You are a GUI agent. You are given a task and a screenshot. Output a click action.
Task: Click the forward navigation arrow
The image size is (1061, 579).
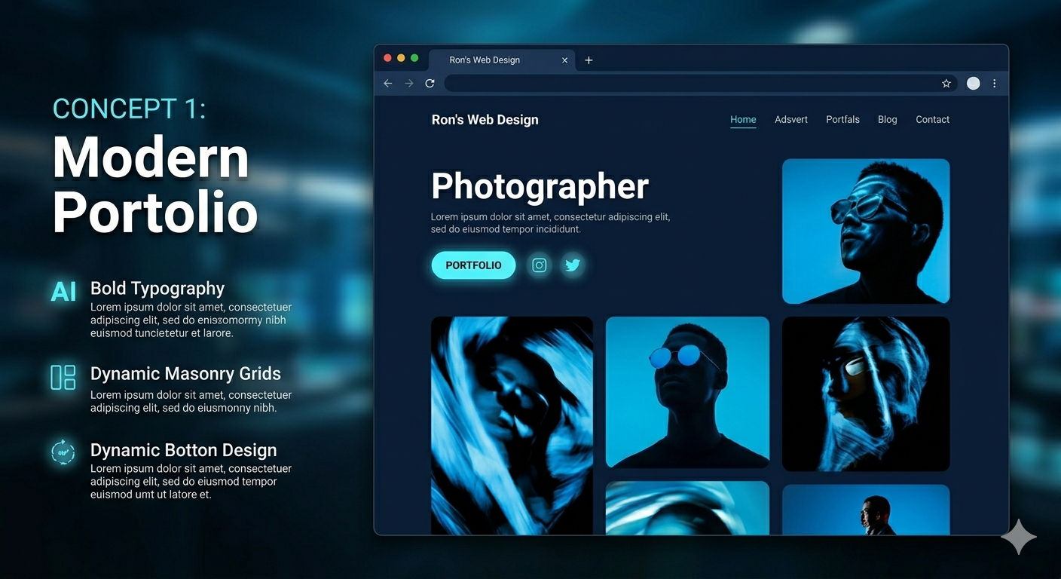coord(408,83)
